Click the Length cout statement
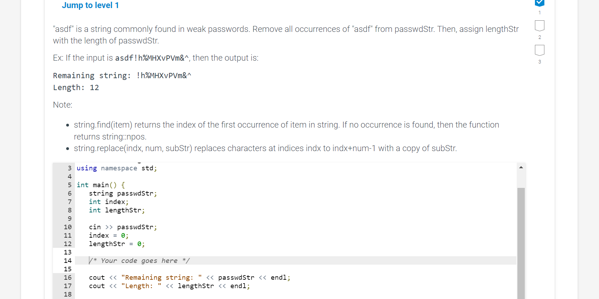Image resolution: width=599 pixels, height=299 pixels. pos(169,286)
